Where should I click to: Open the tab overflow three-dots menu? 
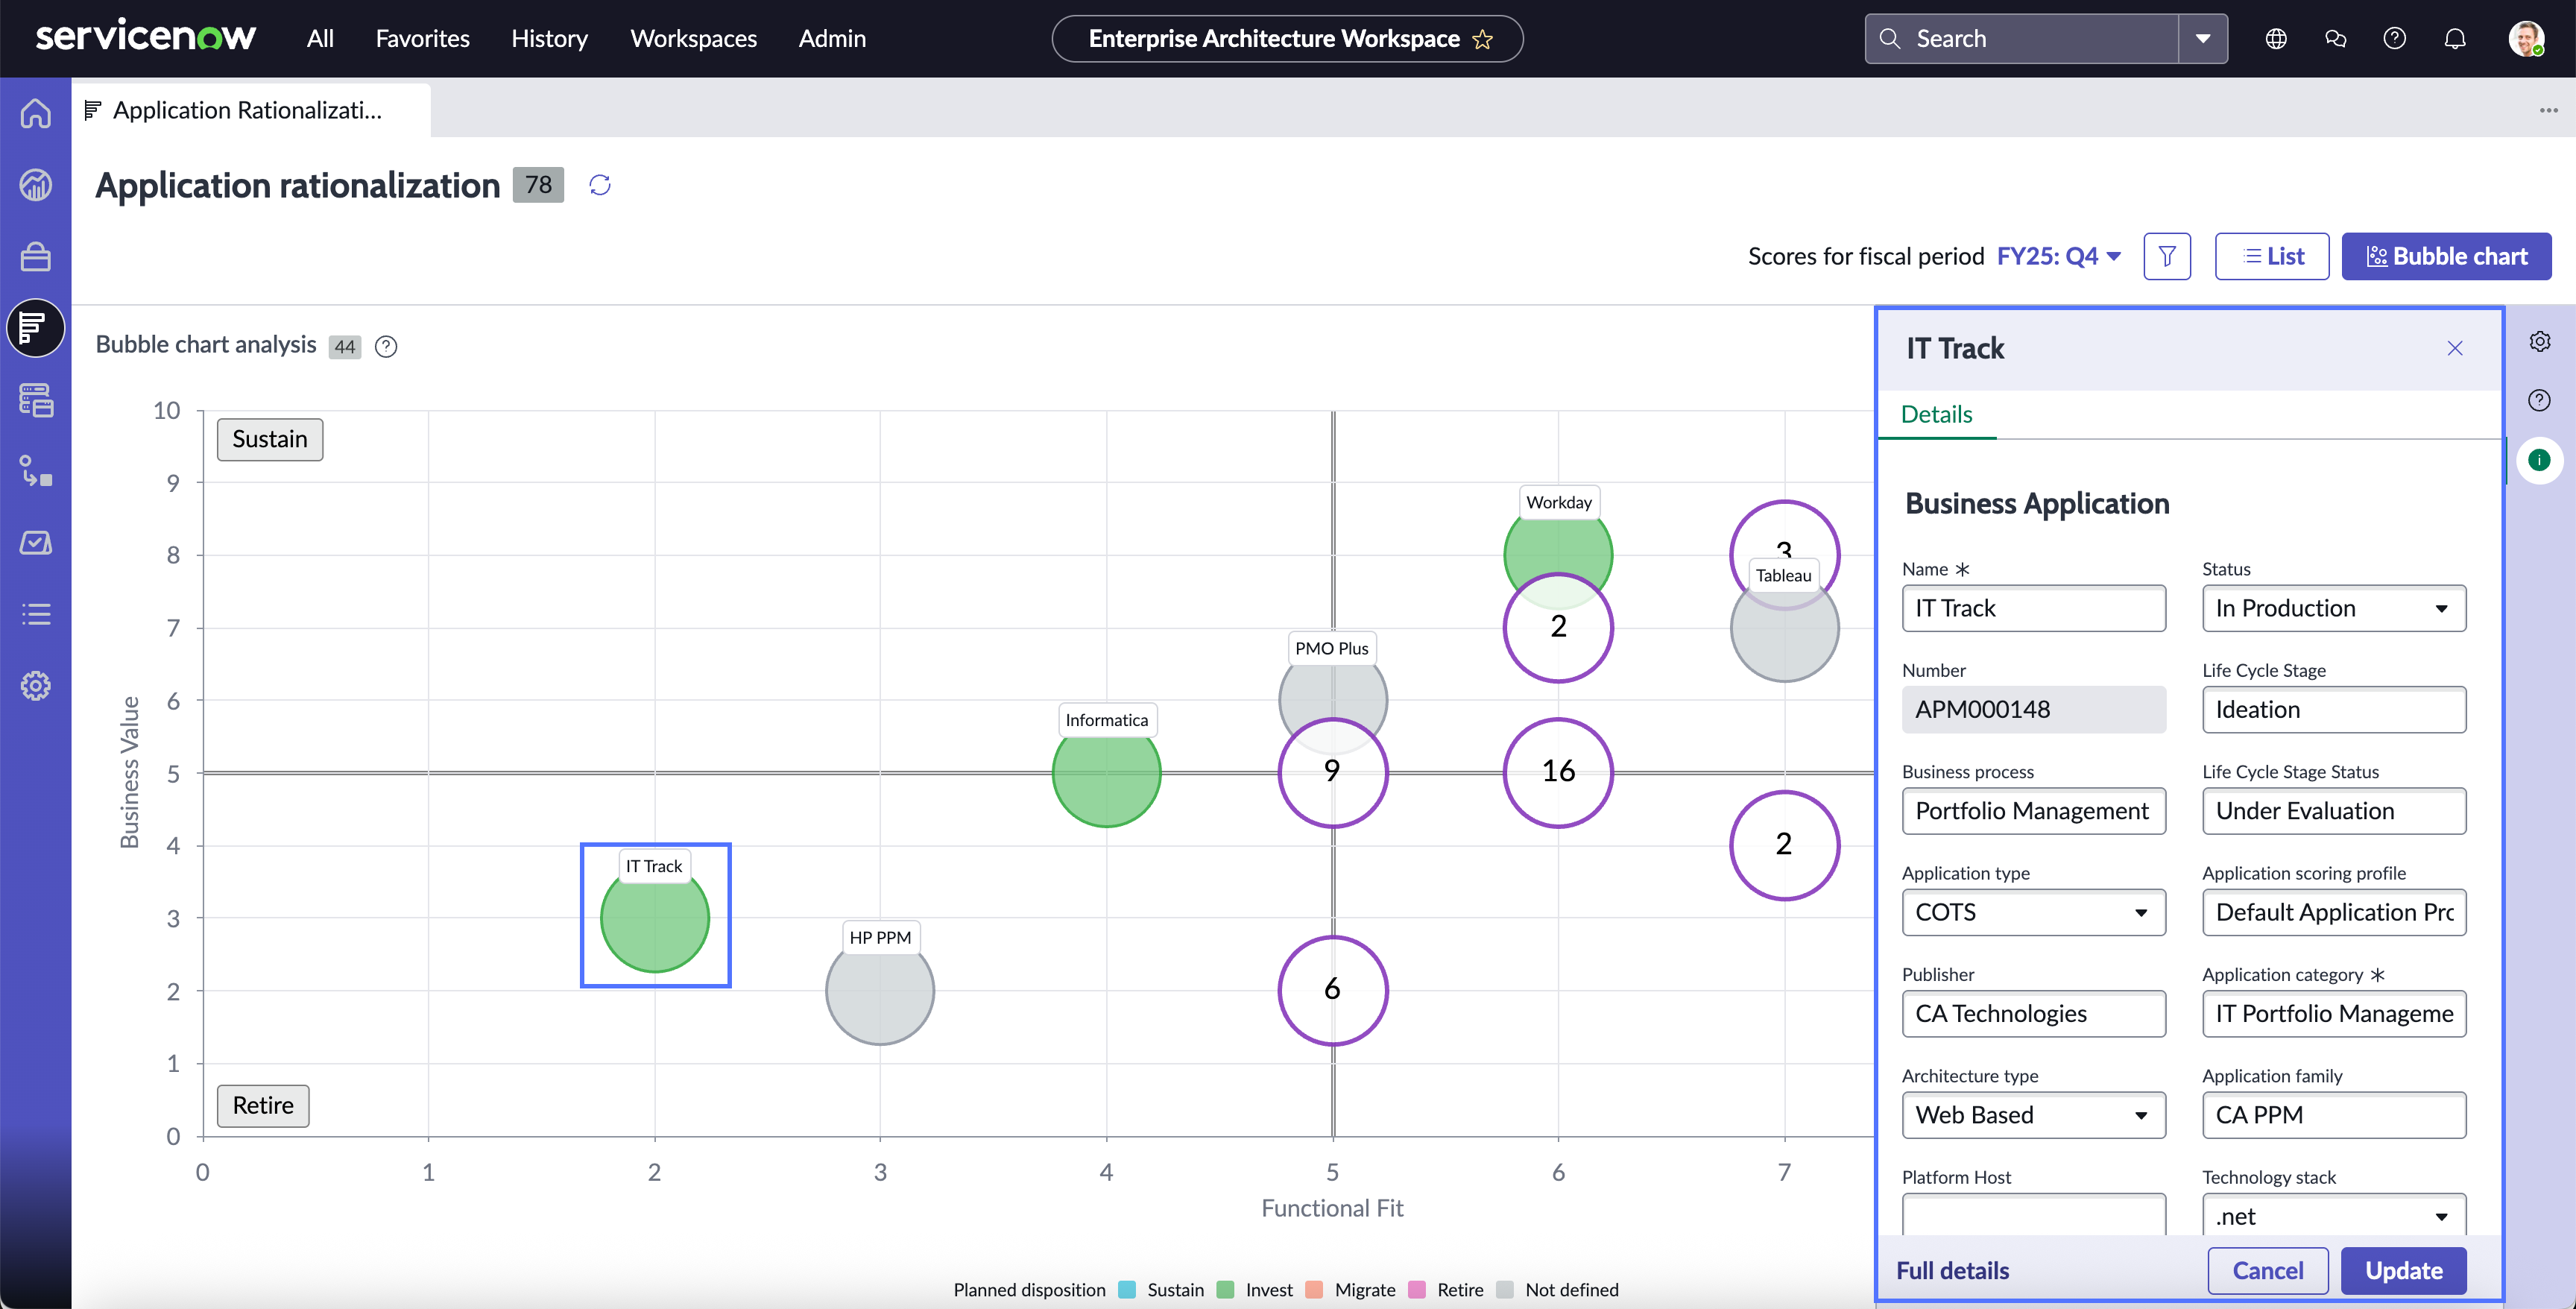tap(2548, 110)
